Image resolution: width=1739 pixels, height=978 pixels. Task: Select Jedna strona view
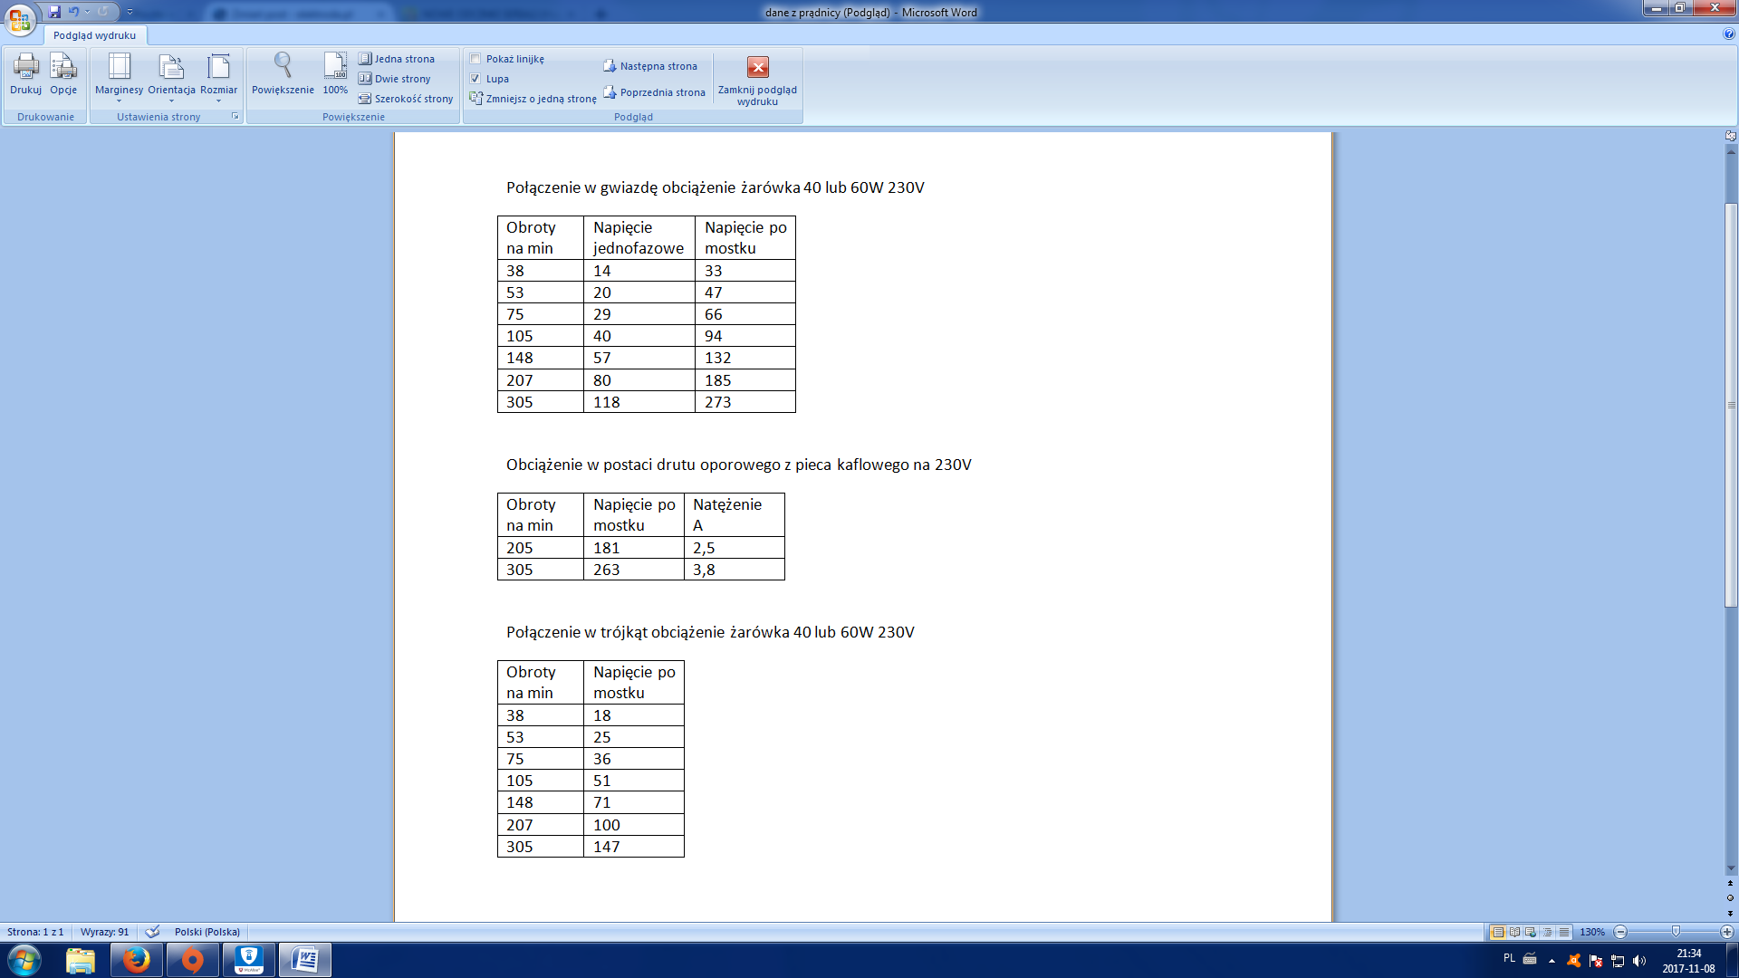pos(397,59)
